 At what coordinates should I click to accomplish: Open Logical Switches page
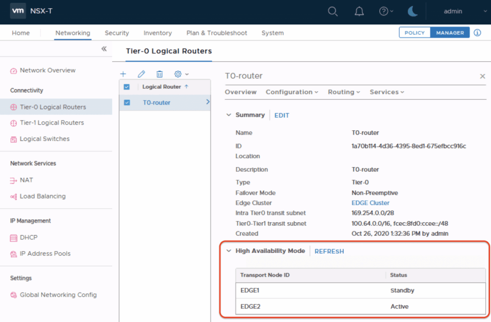45,139
